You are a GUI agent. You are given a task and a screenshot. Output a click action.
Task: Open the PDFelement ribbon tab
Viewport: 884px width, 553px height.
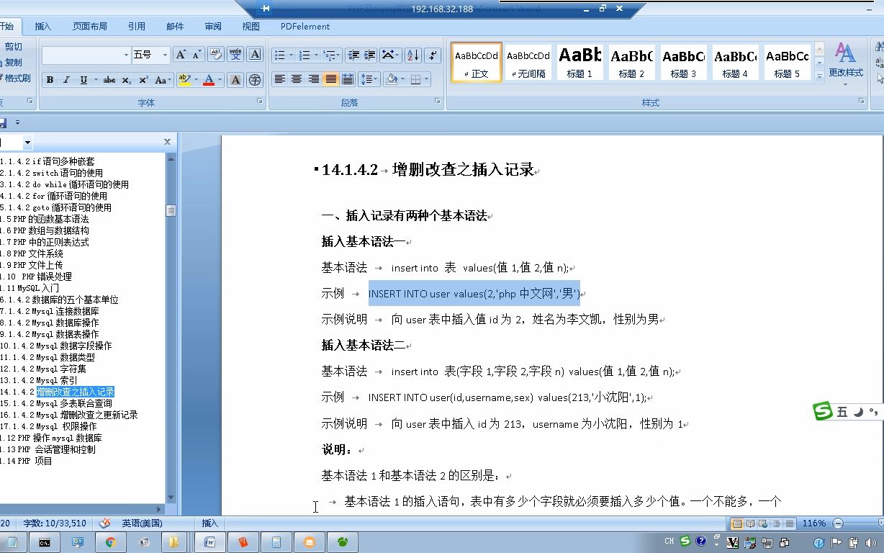point(305,26)
